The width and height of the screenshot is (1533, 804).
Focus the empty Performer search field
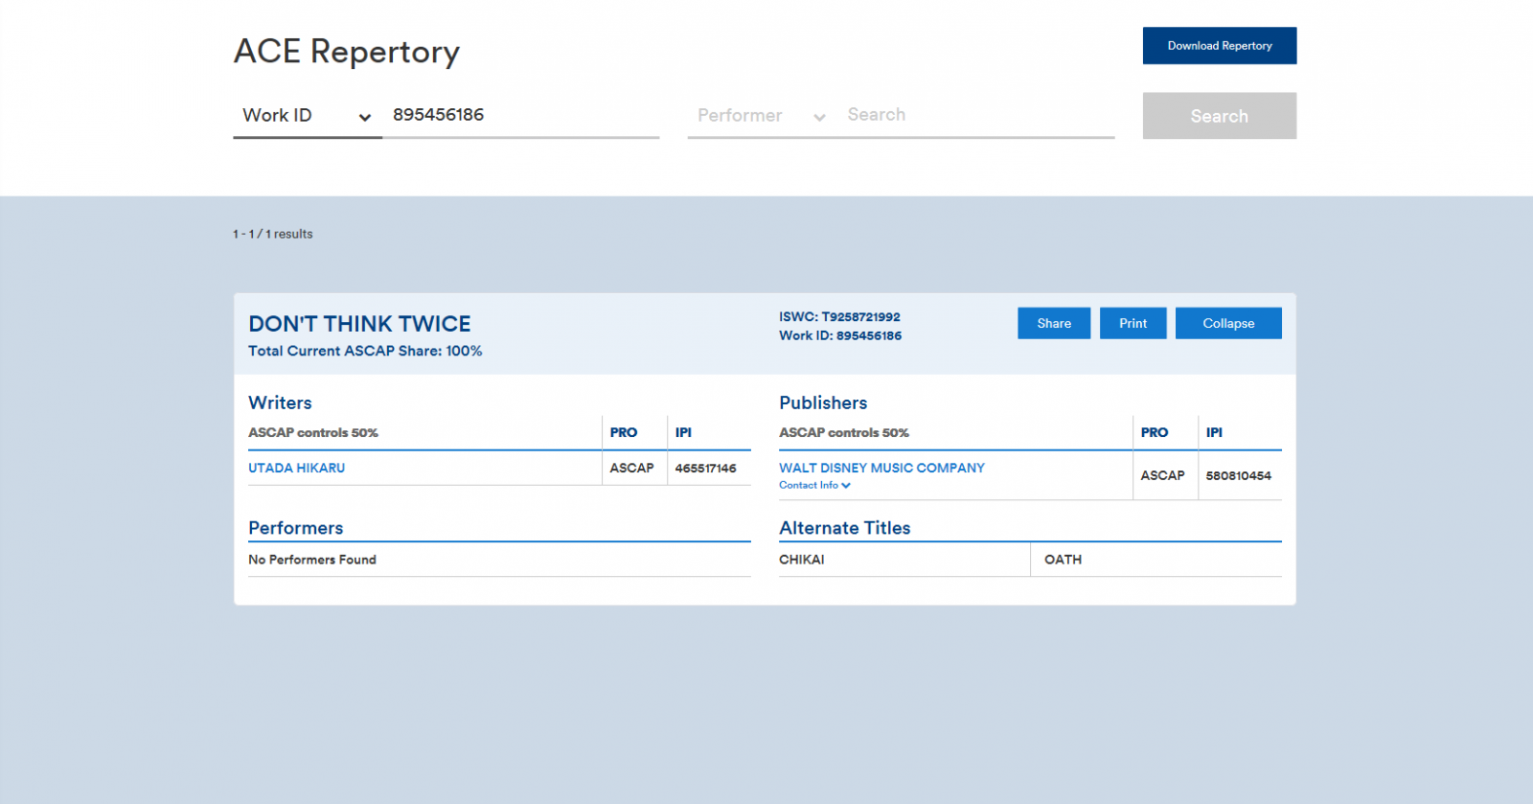(x=977, y=115)
